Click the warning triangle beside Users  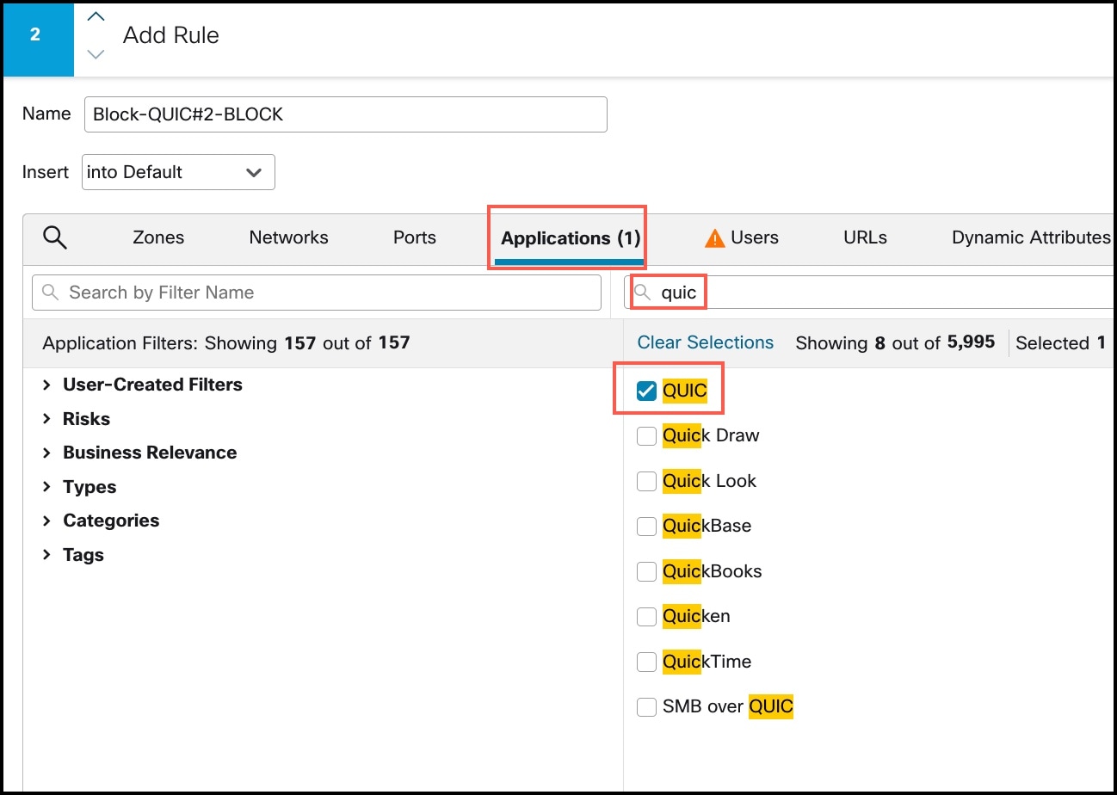pyautogui.click(x=713, y=237)
